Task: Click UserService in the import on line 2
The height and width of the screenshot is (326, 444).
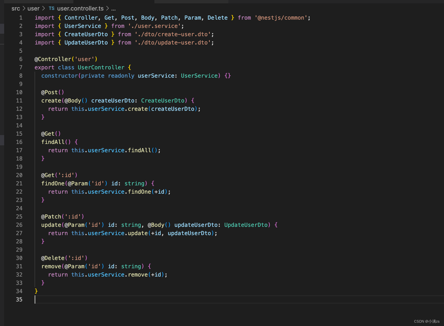Action: pyautogui.click(x=83, y=26)
